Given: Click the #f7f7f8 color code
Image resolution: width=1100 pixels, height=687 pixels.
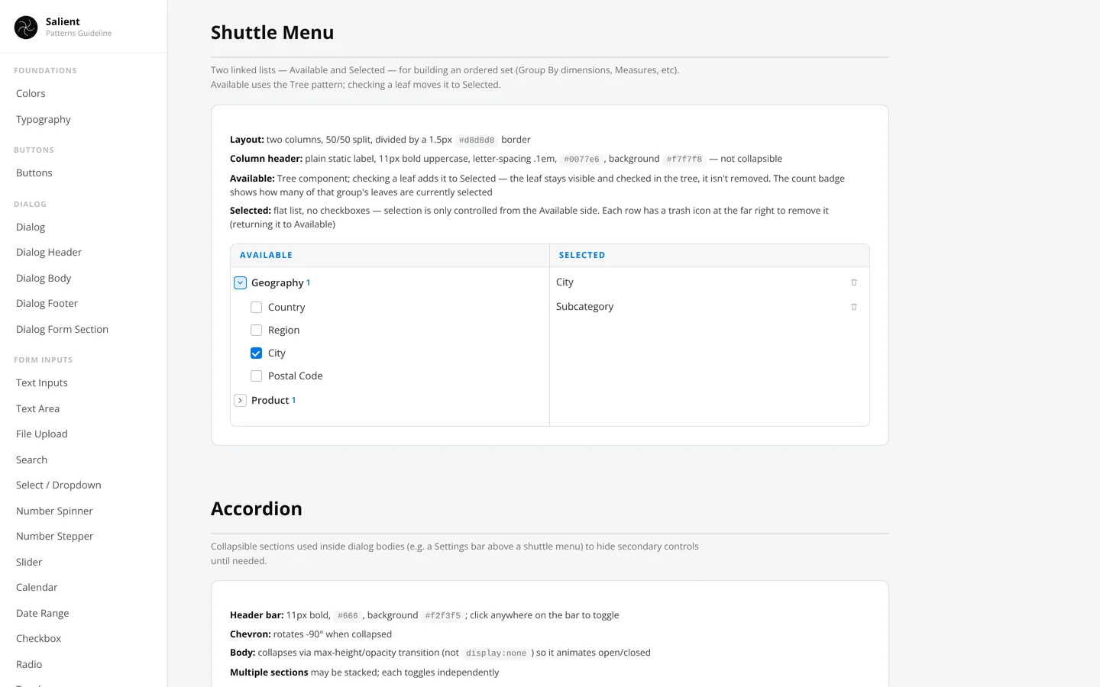Looking at the screenshot, I should [x=684, y=160].
